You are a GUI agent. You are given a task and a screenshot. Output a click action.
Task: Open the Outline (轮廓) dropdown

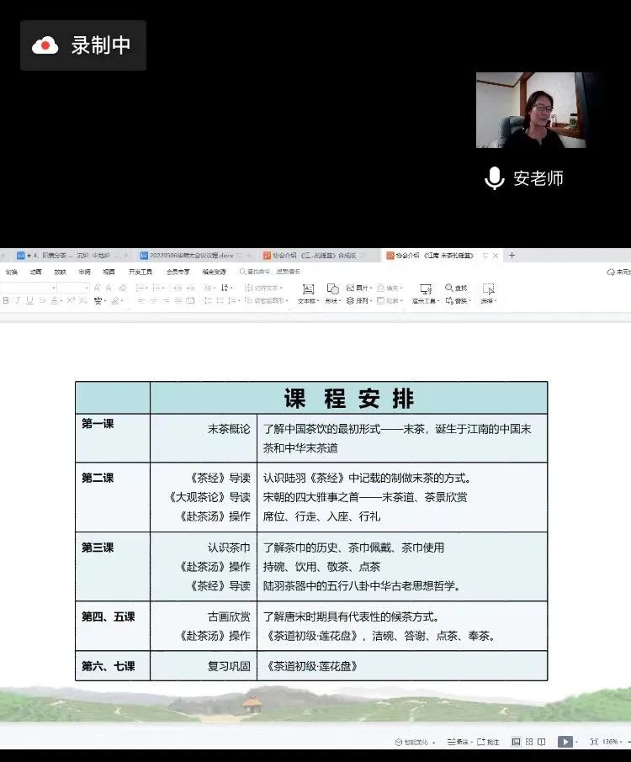(x=390, y=301)
